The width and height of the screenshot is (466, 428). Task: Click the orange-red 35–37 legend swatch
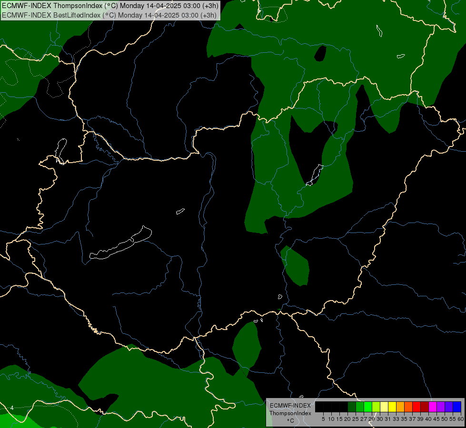408,407
